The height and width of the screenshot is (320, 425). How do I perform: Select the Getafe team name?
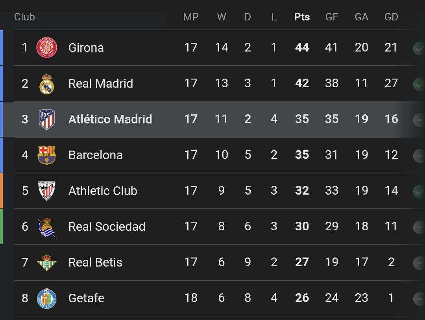click(x=86, y=298)
